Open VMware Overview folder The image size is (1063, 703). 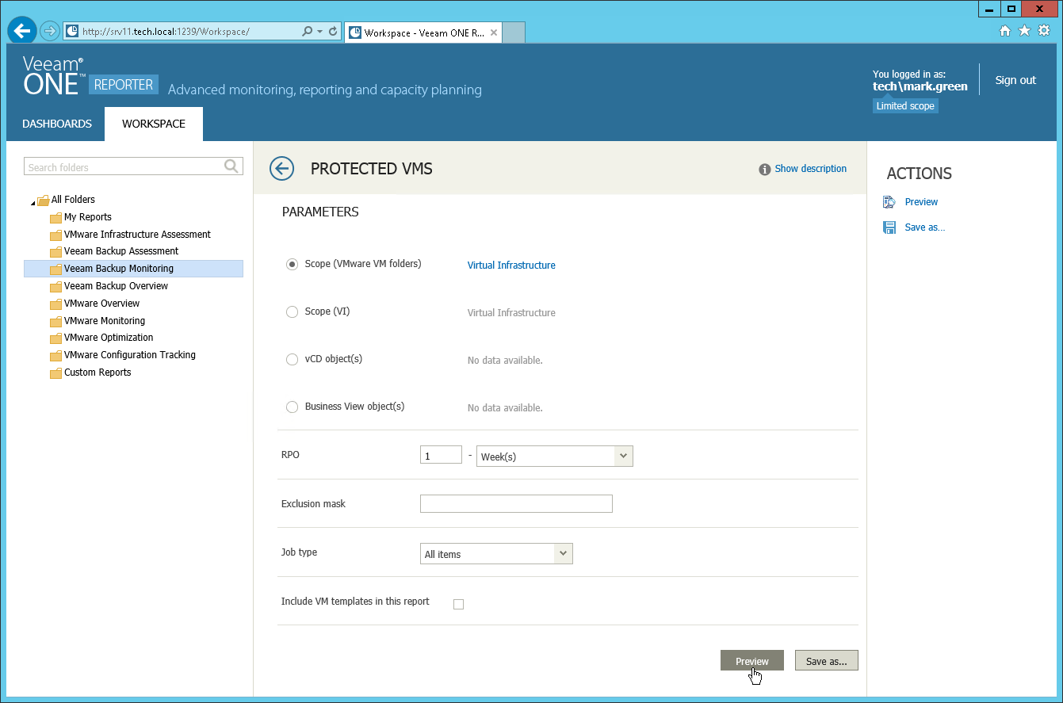click(x=101, y=304)
